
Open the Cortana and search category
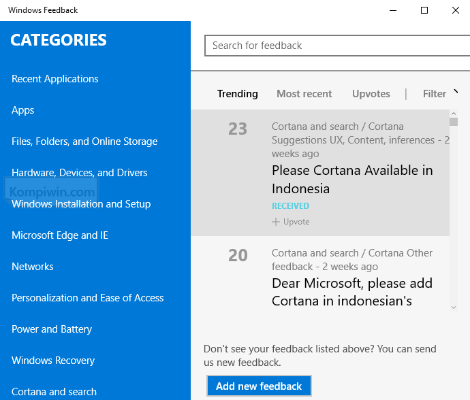point(54,392)
